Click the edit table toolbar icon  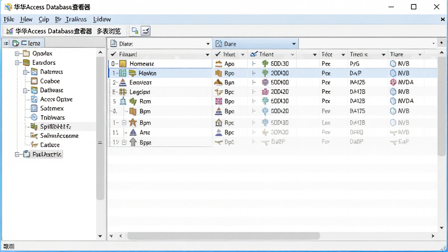(146, 31)
